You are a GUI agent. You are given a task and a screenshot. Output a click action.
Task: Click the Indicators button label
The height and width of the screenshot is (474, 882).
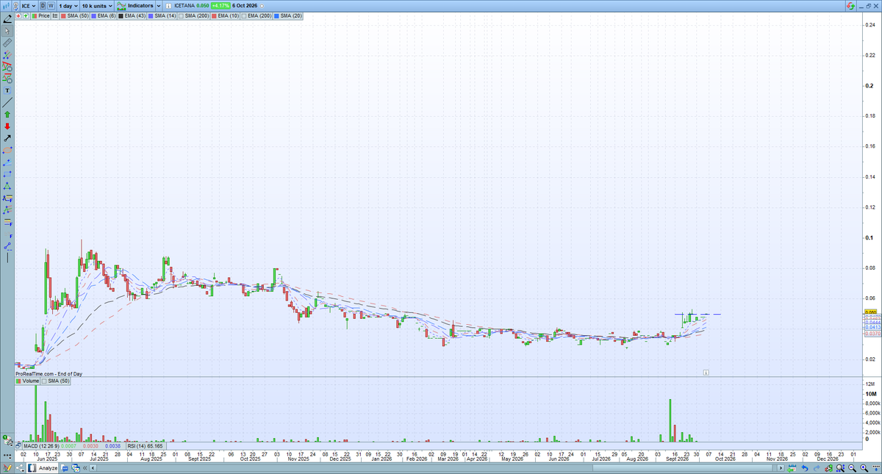point(140,5)
